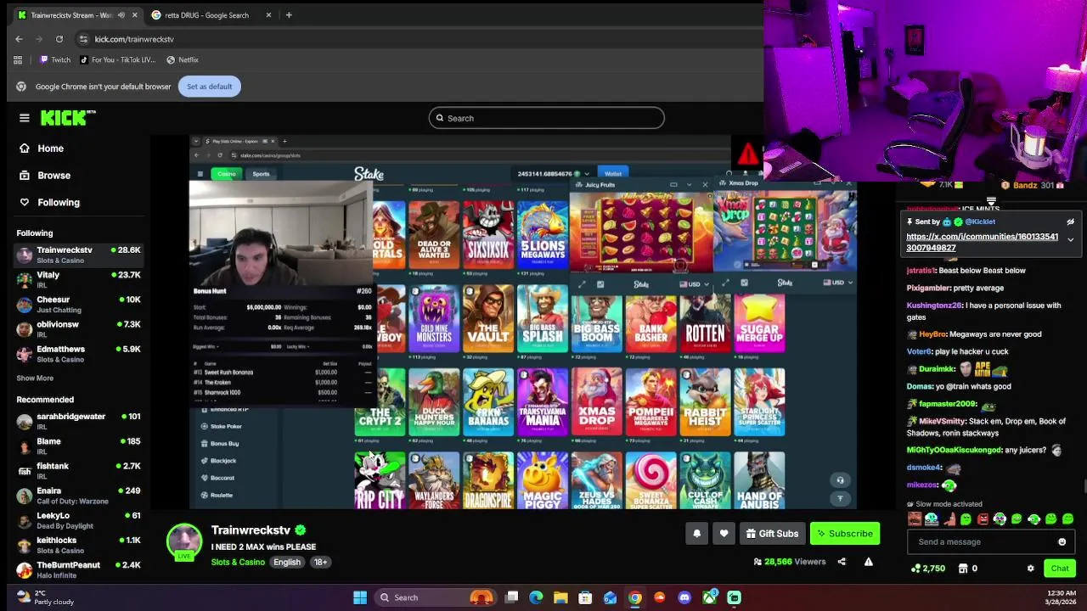Open LeekyLo recommended channel
Screen dimensions: 1087x611
point(79,520)
